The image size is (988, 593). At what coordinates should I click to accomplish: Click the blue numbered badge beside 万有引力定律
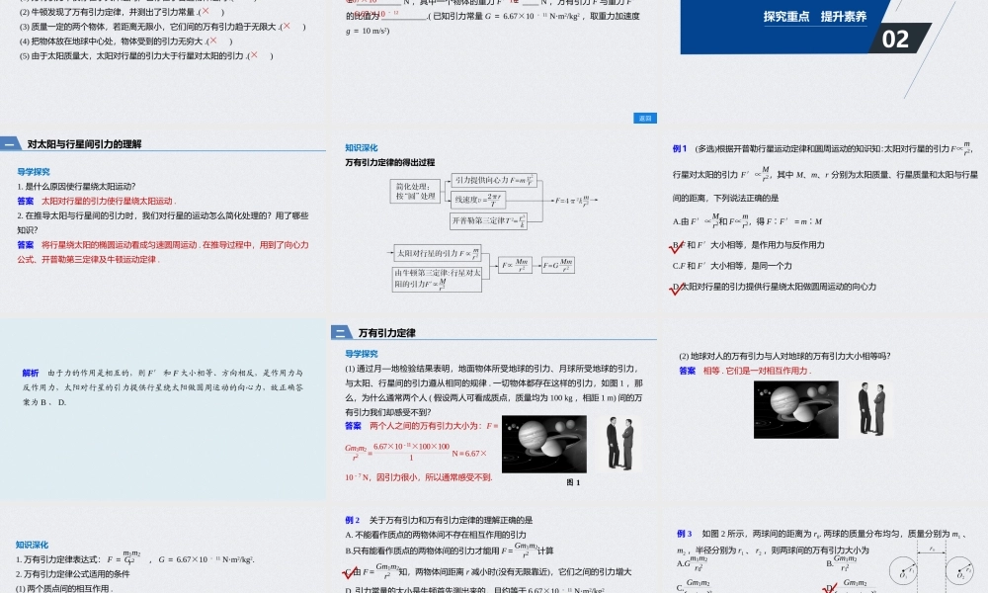(x=339, y=329)
